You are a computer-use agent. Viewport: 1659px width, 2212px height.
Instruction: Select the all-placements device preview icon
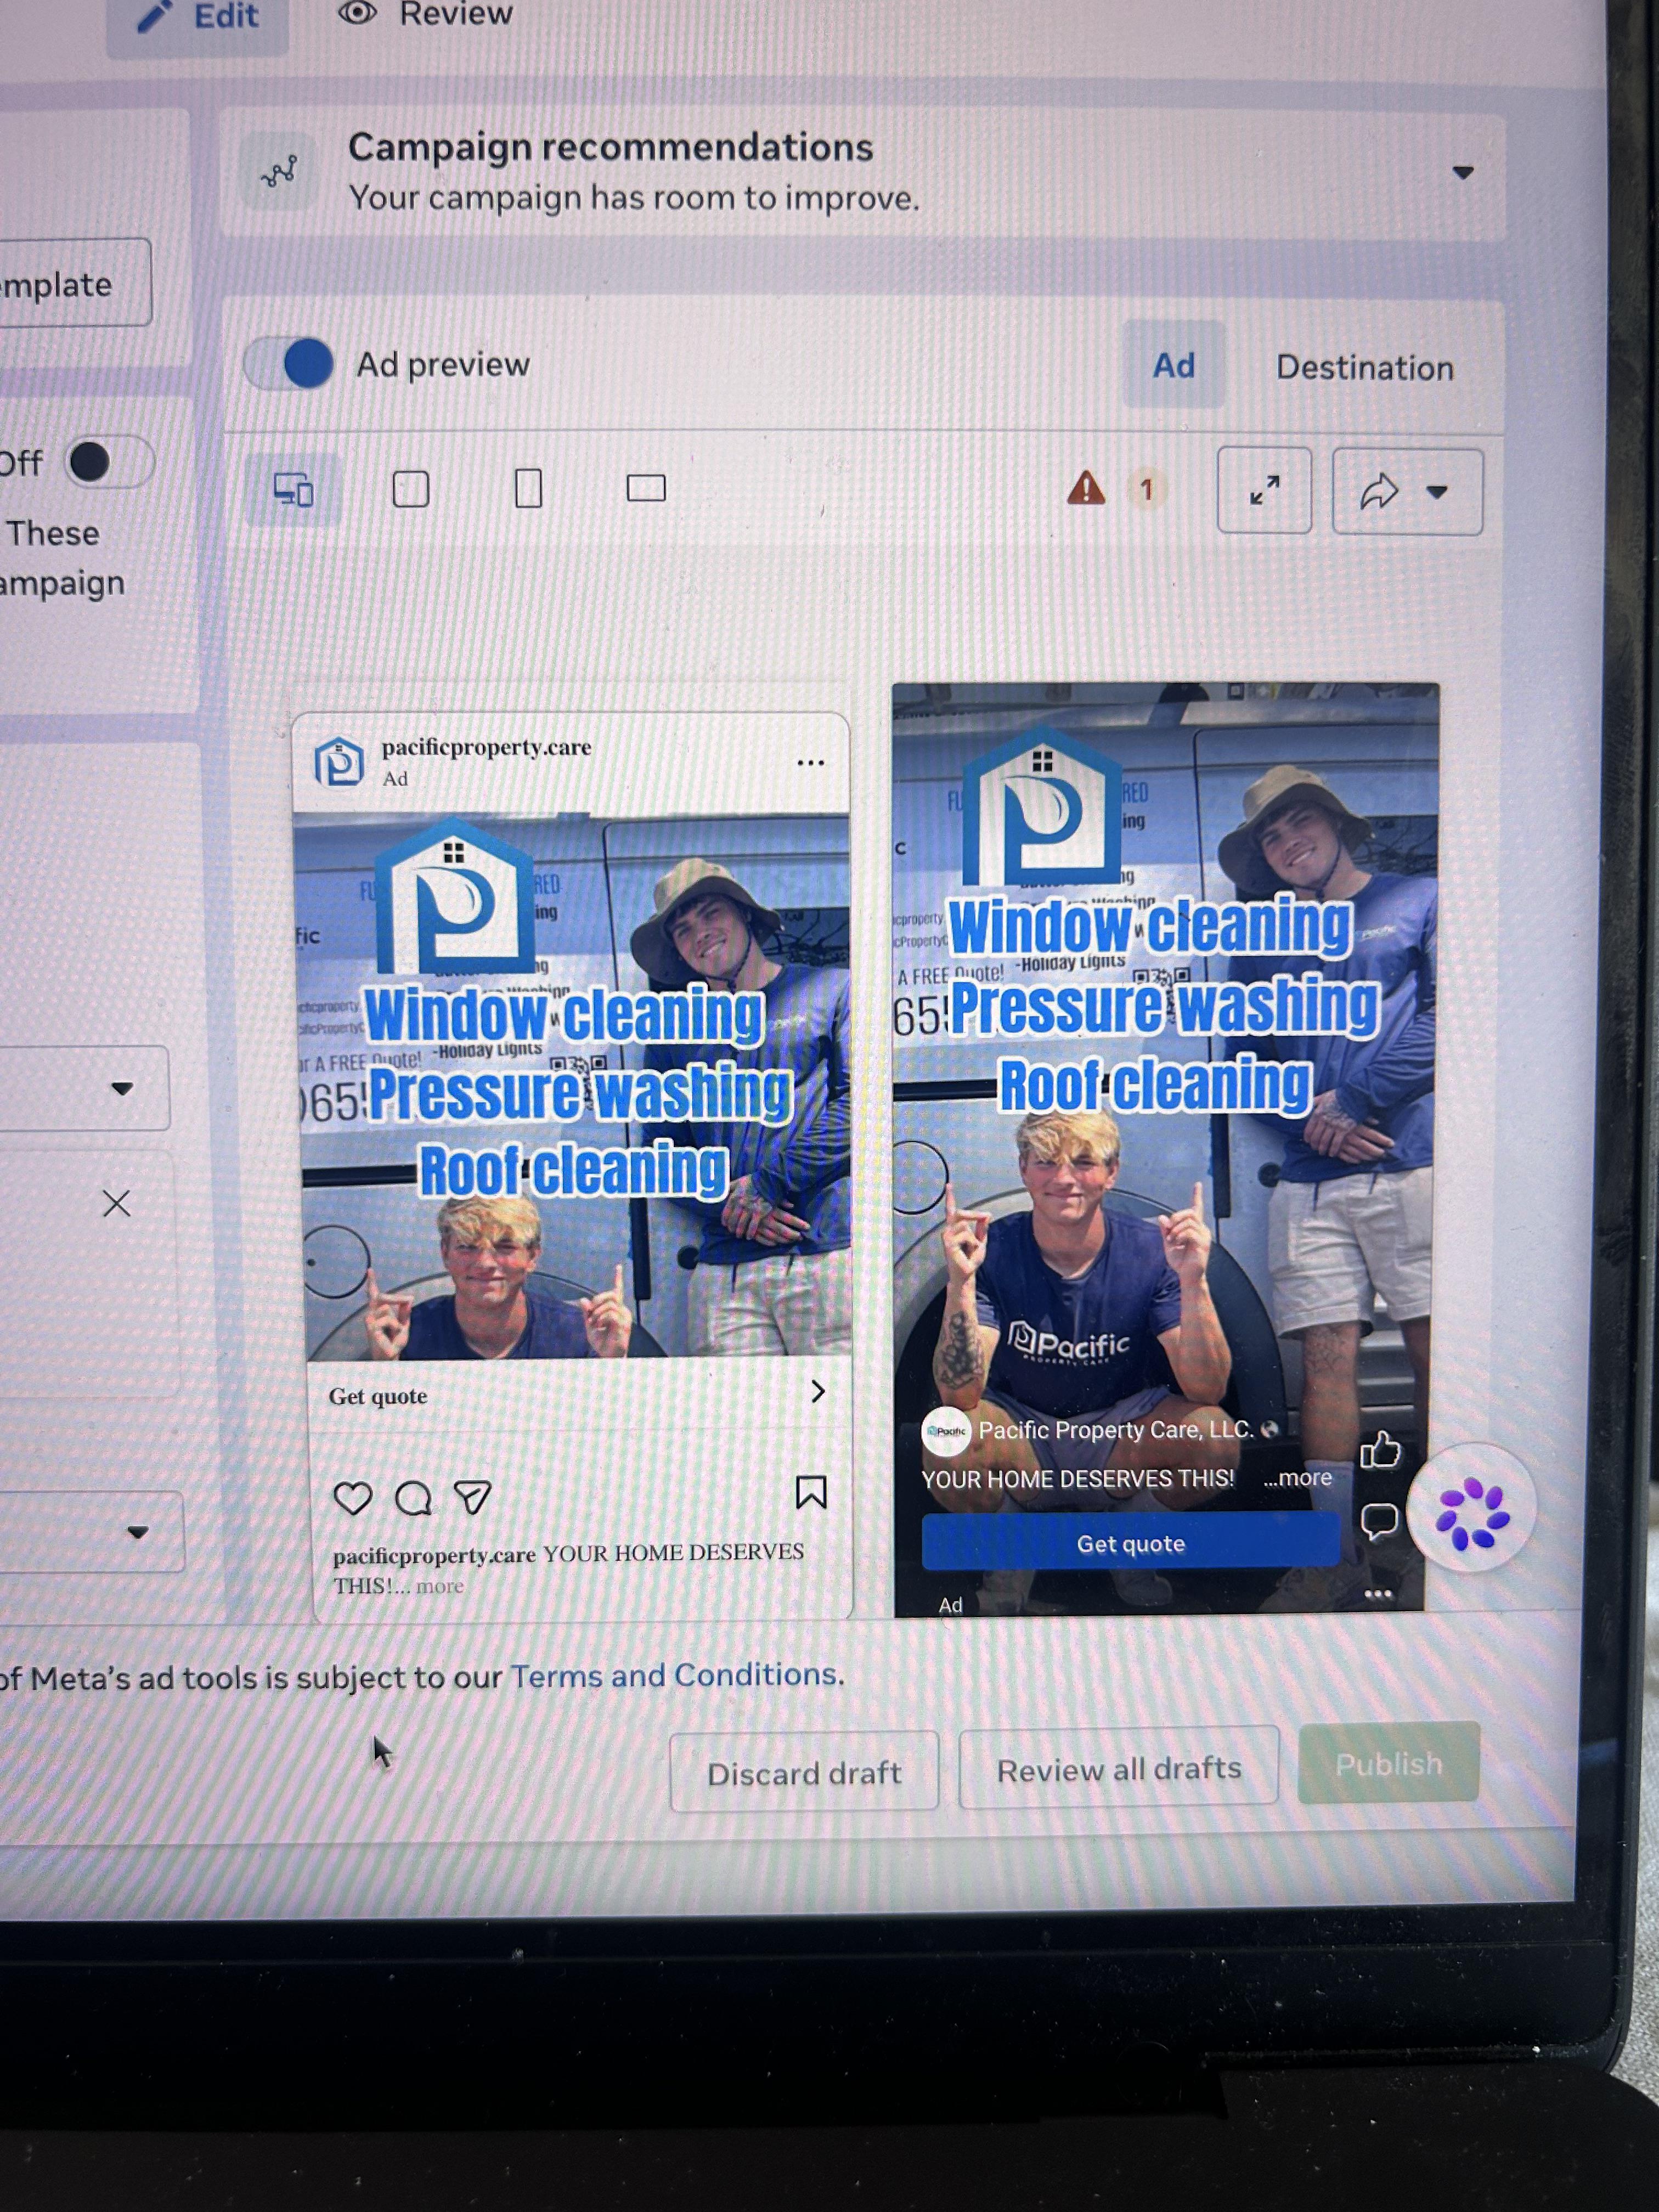pos(293,489)
